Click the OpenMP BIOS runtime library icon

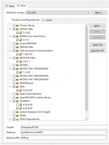17,98
